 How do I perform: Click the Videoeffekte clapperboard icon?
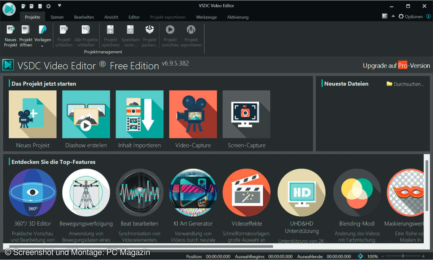coord(246,192)
